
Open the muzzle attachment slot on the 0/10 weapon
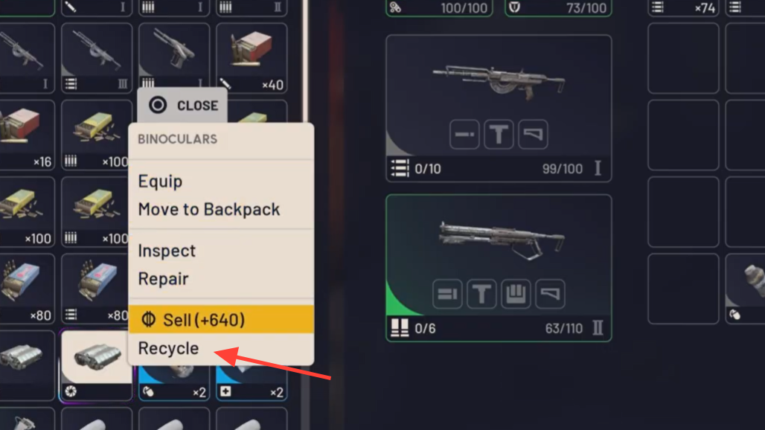(x=464, y=134)
